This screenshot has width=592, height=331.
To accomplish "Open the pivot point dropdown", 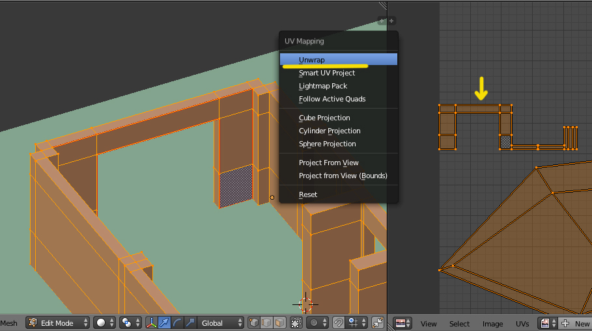I will (131, 323).
